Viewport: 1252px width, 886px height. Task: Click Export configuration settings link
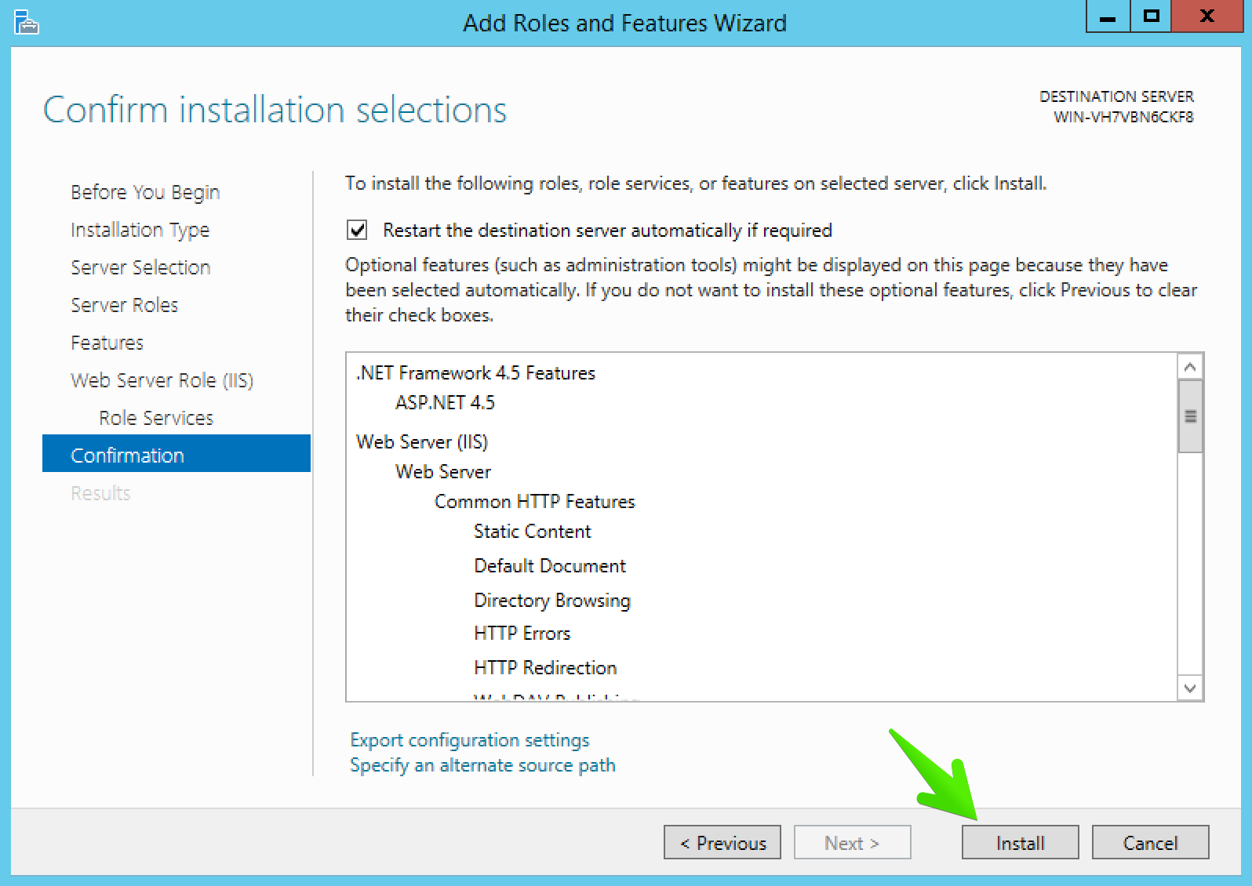tap(470, 740)
